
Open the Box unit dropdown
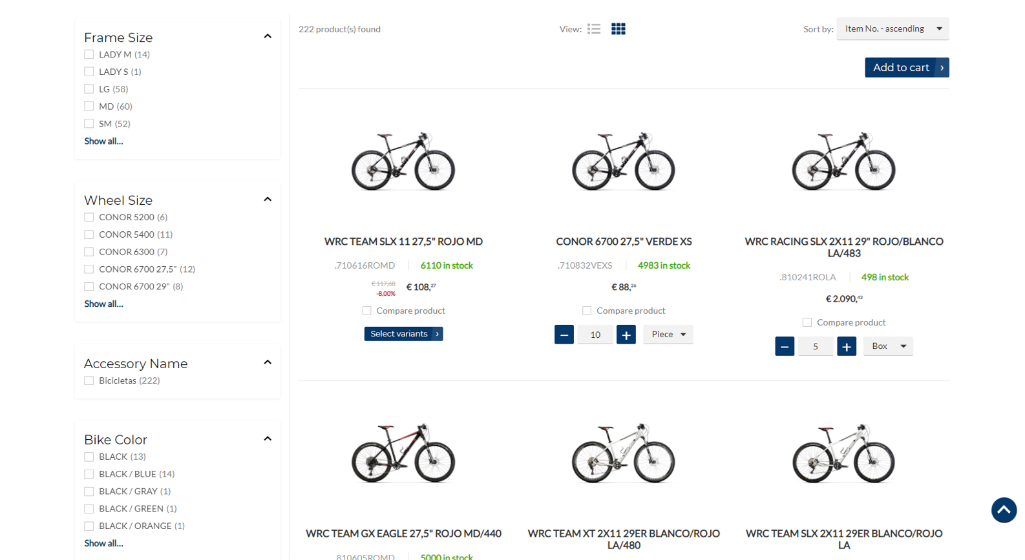[x=888, y=346]
